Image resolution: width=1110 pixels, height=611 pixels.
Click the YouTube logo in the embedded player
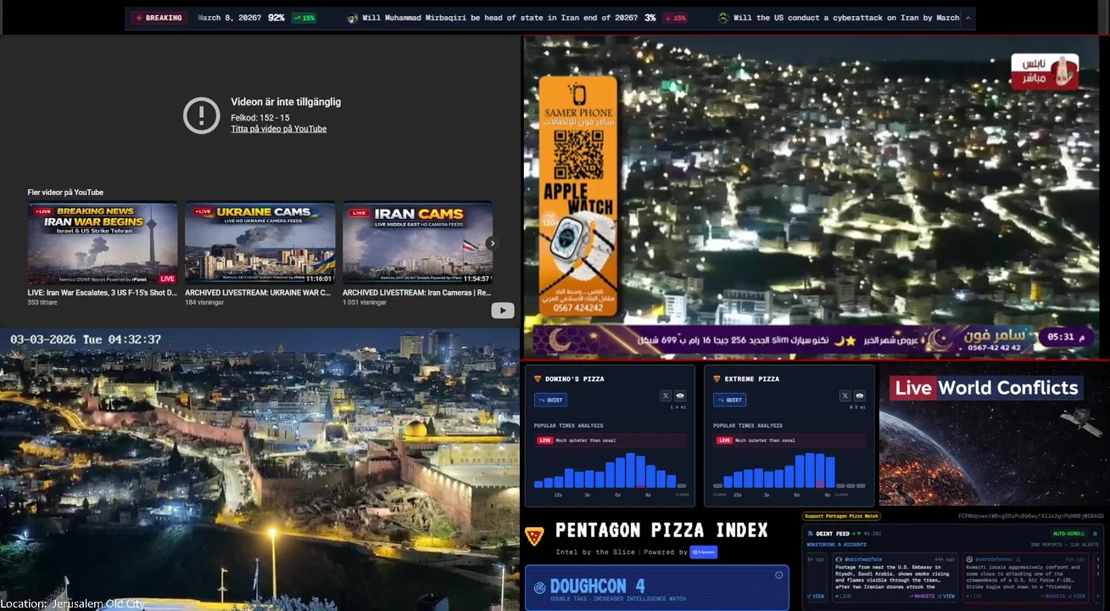tap(503, 311)
